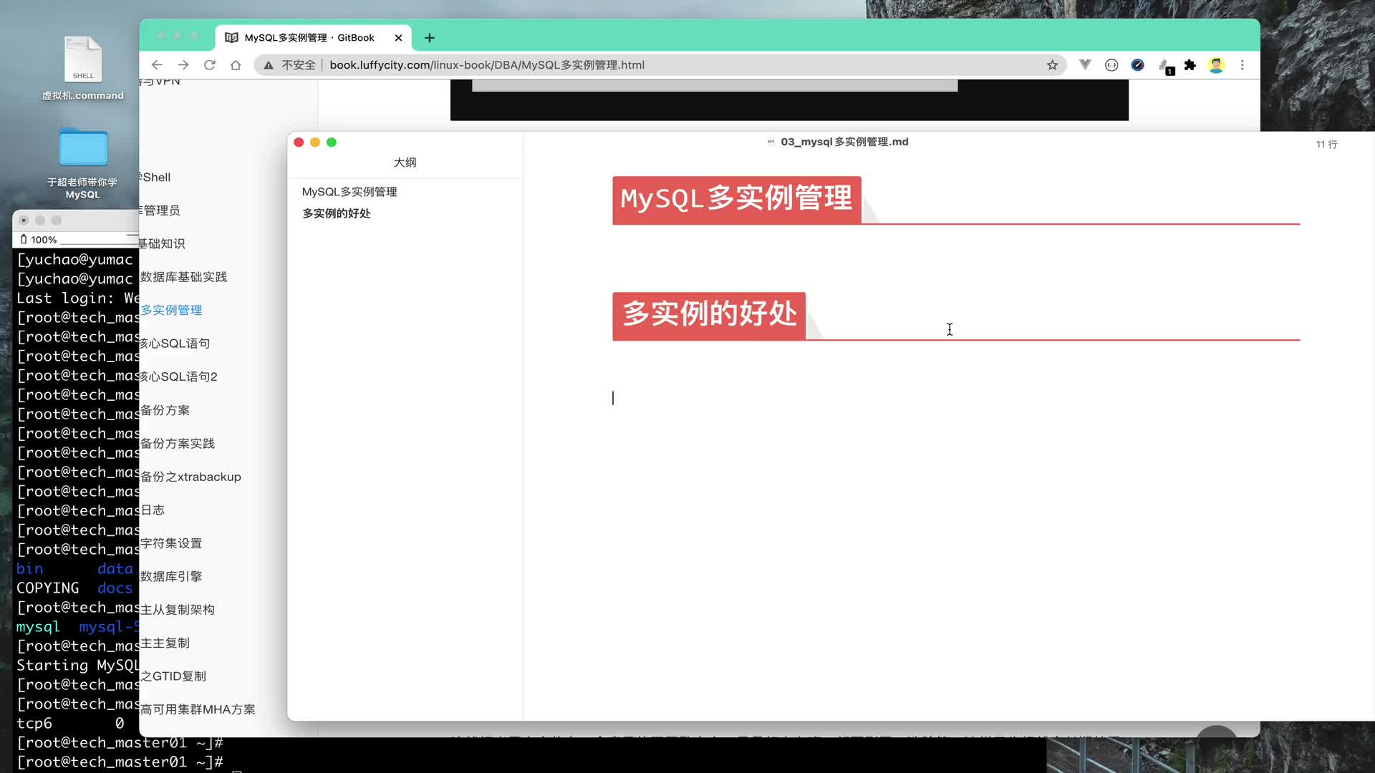Viewport: 1375px width, 773px height.
Task: Open a new browser tab
Action: coord(430,38)
